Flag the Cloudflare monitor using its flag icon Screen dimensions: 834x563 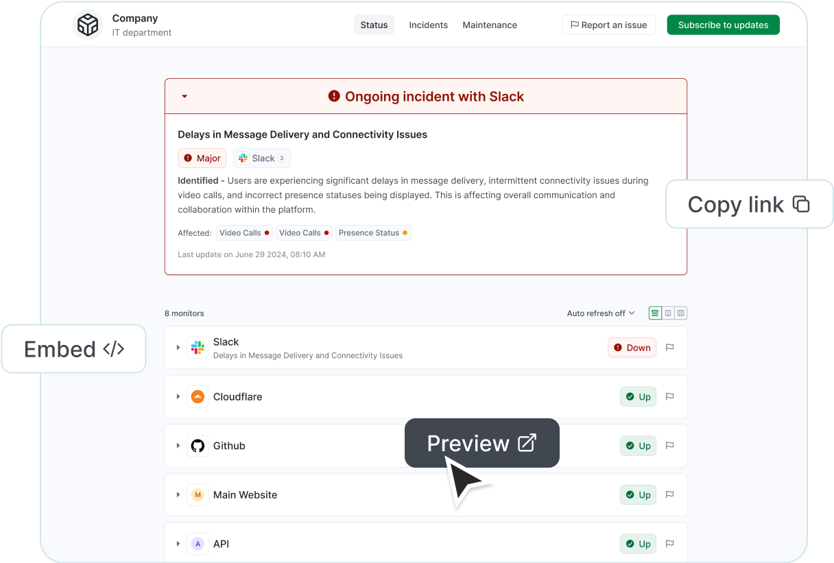pos(669,396)
